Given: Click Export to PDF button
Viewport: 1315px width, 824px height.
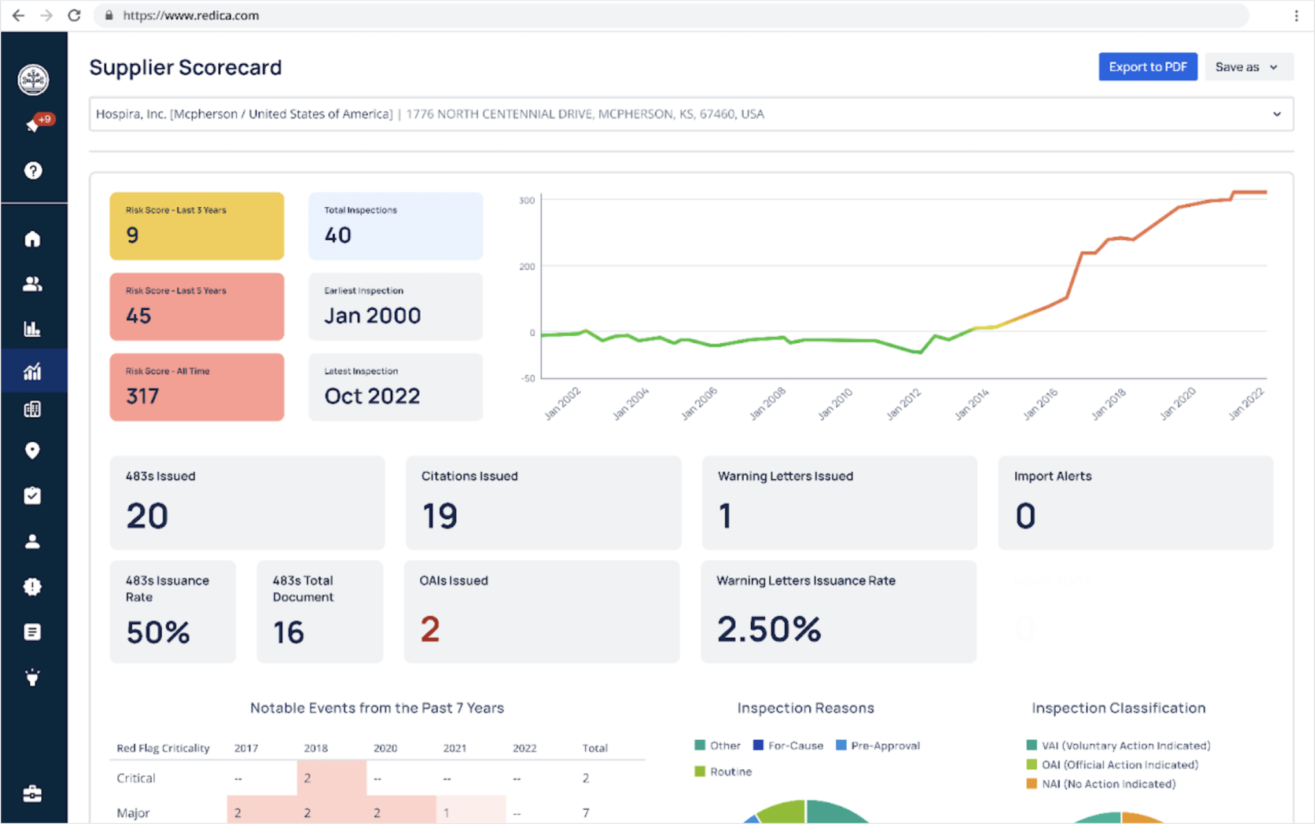Looking at the screenshot, I should (1147, 66).
